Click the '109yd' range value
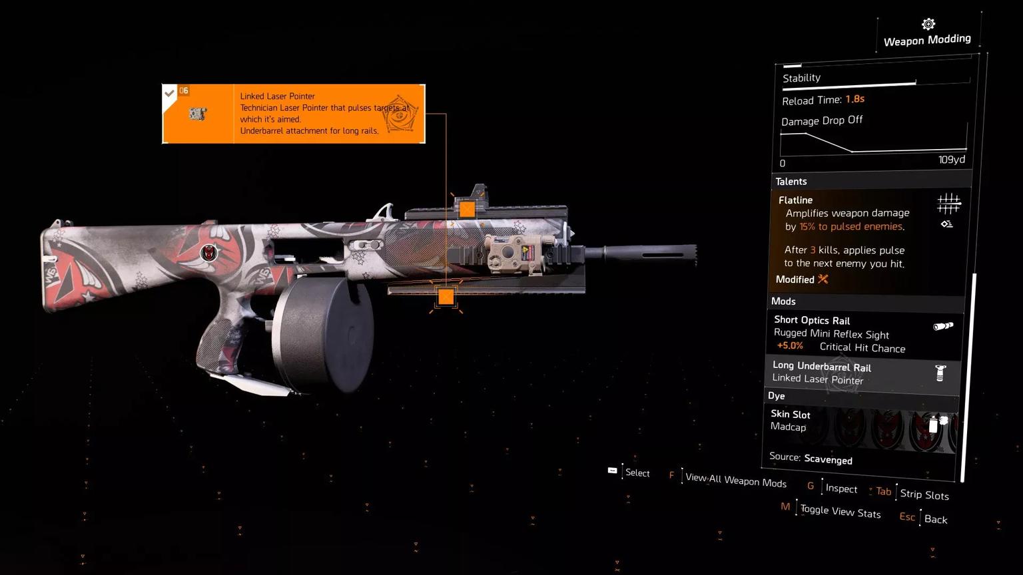This screenshot has width=1023, height=575. click(952, 160)
